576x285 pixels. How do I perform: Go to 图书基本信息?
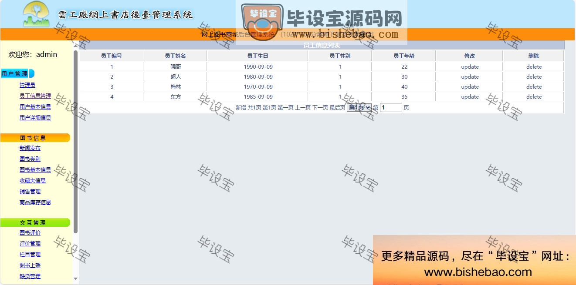point(35,170)
